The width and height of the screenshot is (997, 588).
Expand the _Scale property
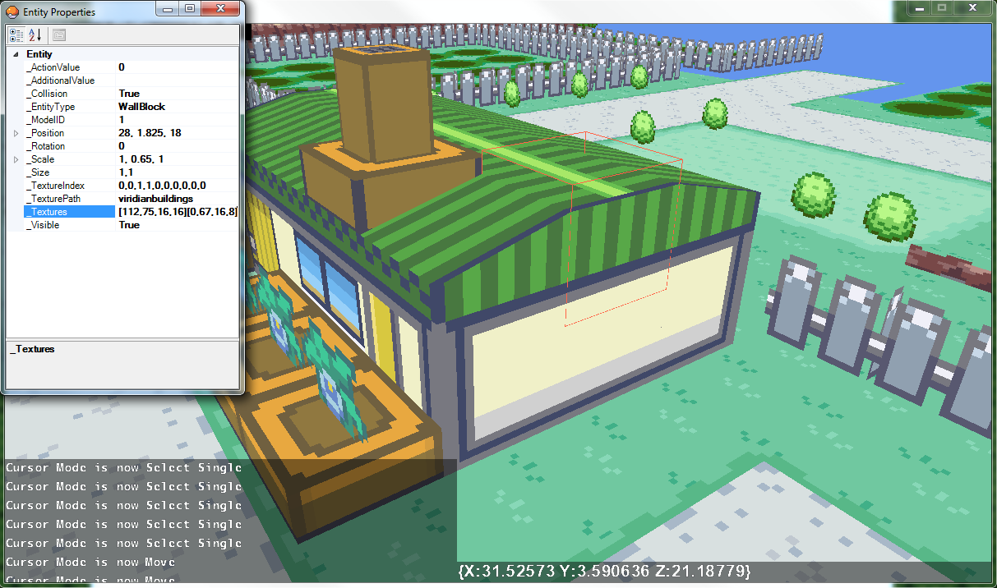(x=16, y=159)
